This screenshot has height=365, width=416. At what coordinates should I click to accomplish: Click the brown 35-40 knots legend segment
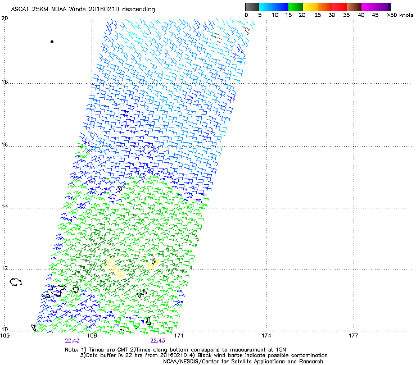tap(354, 7)
